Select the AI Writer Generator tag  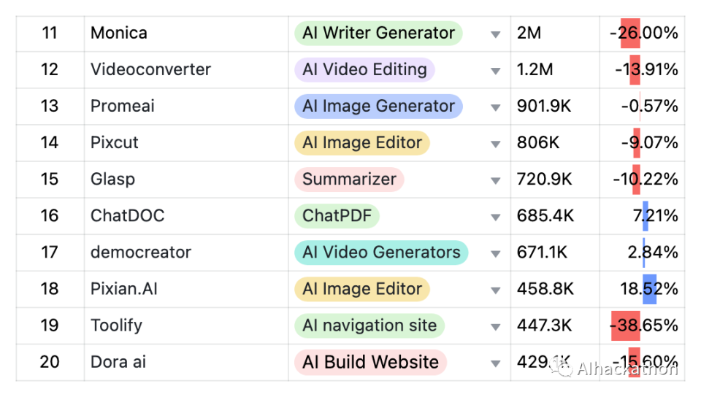[378, 33]
